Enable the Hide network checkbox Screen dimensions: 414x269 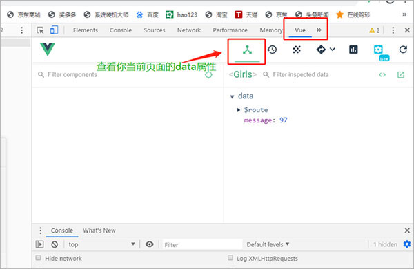38,258
